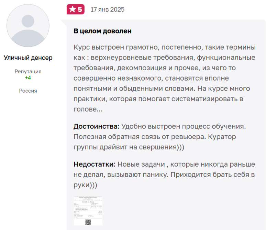
Task: Open the attached receipt thumbnail
Action: (88, 211)
